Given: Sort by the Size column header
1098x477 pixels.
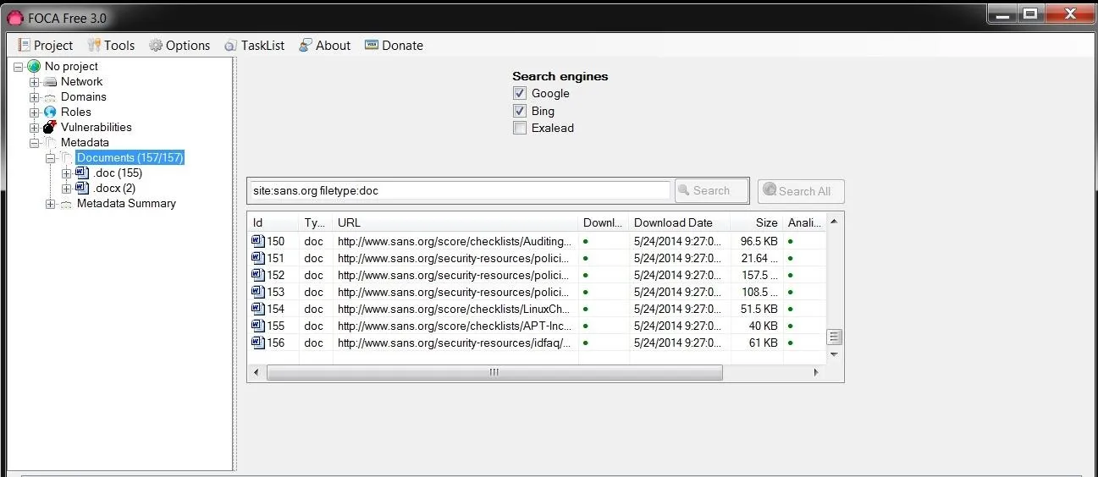Looking at the screenshot, I should 757,222.
